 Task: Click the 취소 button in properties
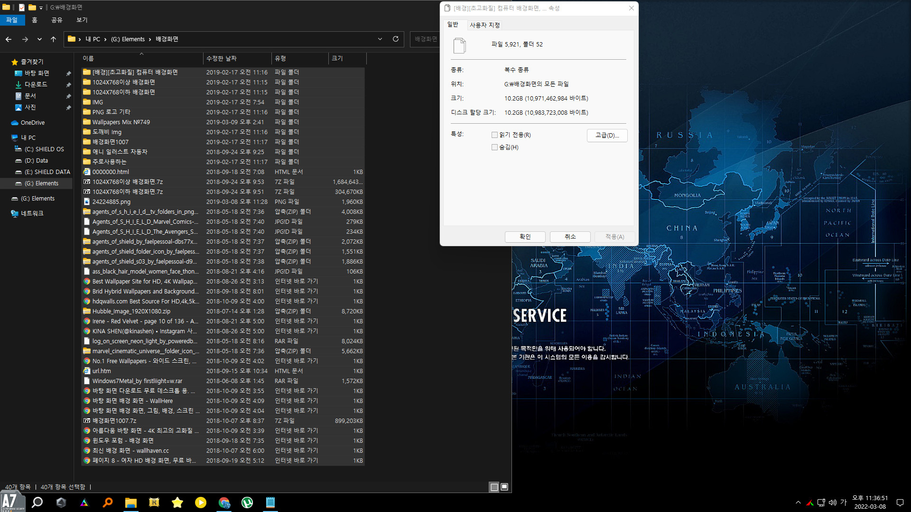[x=570, y=237]
